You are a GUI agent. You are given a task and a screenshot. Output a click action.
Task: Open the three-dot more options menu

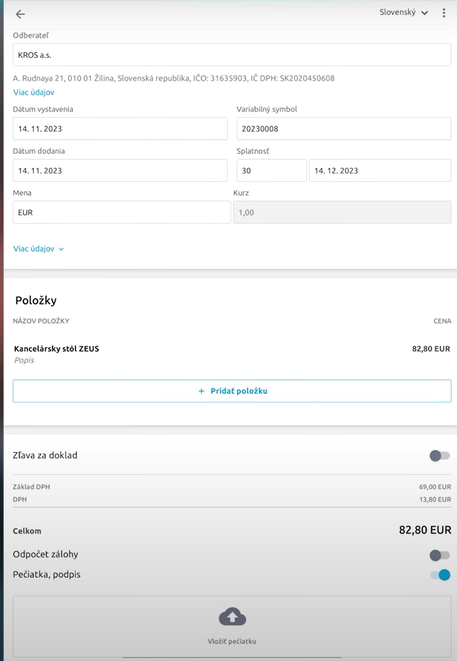click(x=444, y=13)
